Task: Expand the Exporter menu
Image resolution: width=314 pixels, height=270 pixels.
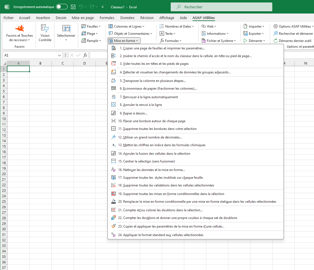Action: click(254, 34)
